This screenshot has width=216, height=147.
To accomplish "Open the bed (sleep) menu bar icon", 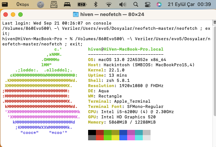I will tap(67, 4).
